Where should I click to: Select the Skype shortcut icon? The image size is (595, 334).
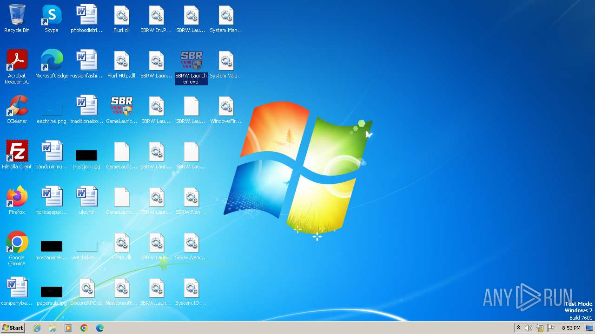pos(52,19)
